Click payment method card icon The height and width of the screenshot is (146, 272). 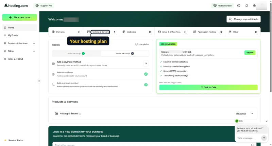point(53,63)
